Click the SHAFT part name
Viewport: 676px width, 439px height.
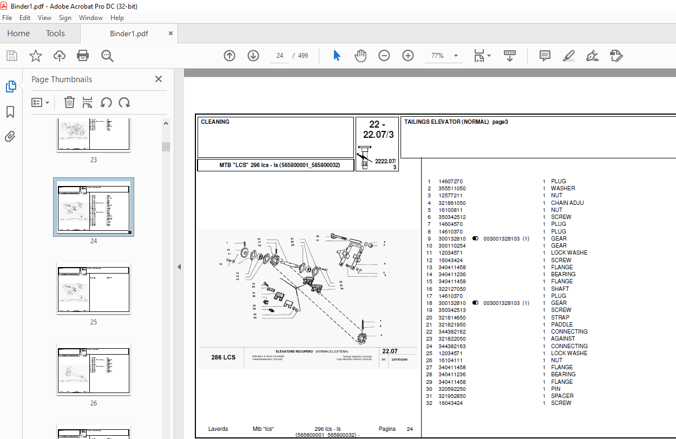point(560,289)
